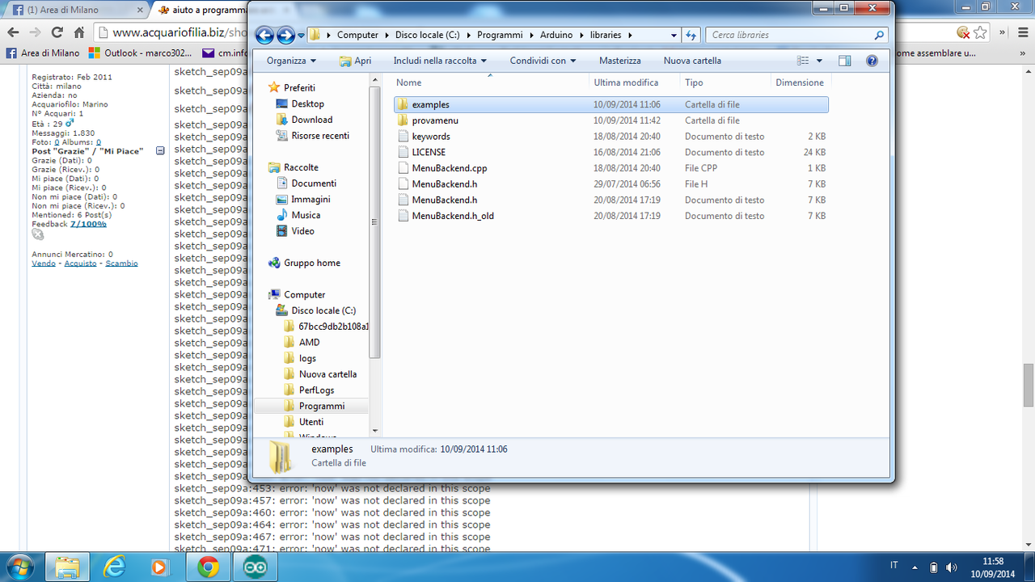Screen dimensions: 1035x582
Task: Click the Vendo link
Action: coord(44,264)
